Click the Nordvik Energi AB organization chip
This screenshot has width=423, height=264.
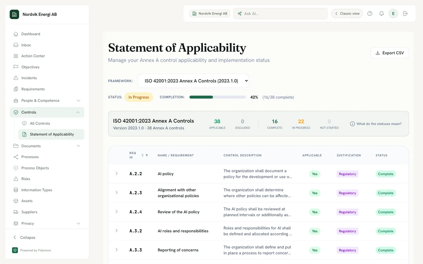(210, 14)
